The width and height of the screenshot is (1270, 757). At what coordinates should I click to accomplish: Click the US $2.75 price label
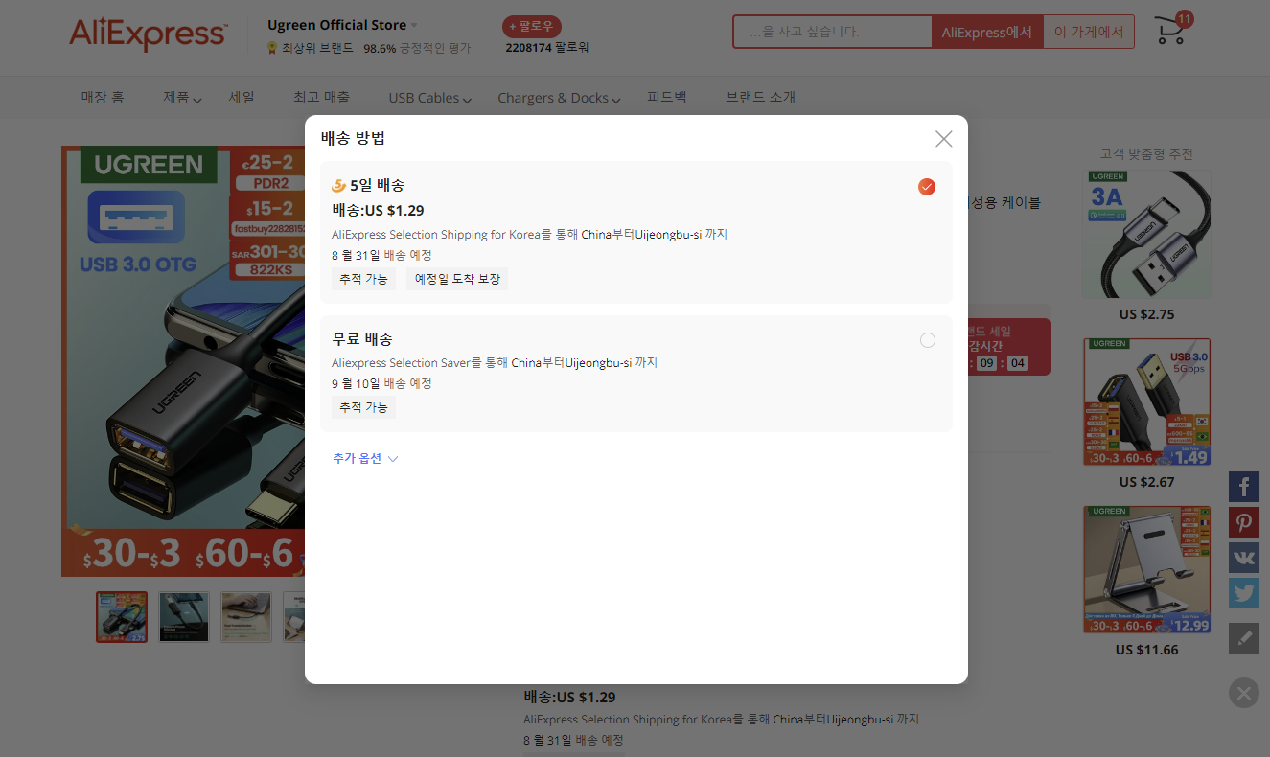[1146, 314]
